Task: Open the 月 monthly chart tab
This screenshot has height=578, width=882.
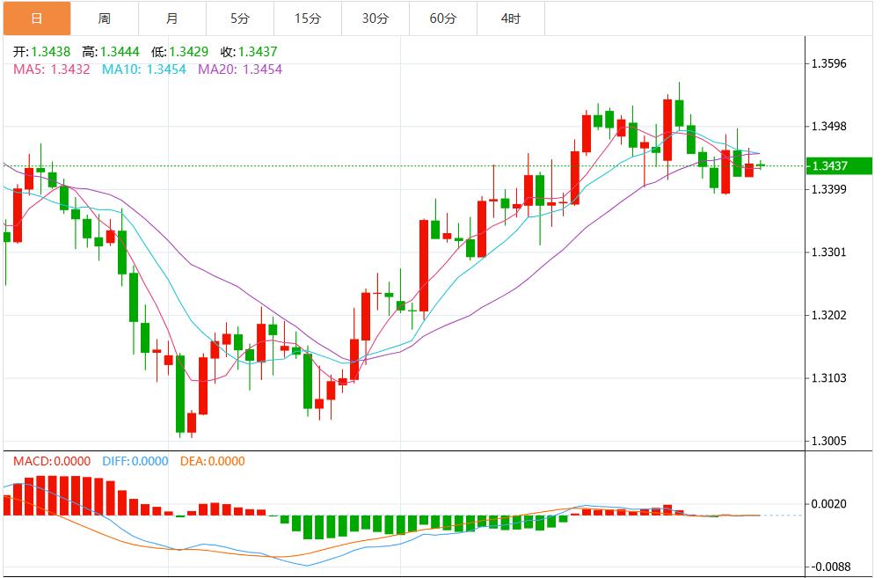Action: click(x=172, y=18)
